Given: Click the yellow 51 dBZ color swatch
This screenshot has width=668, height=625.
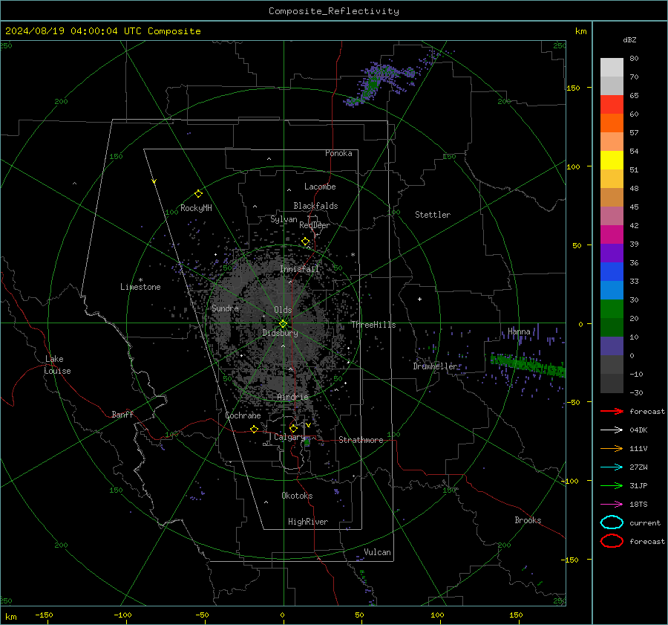Looking at the screenshot, I should 612,161.
